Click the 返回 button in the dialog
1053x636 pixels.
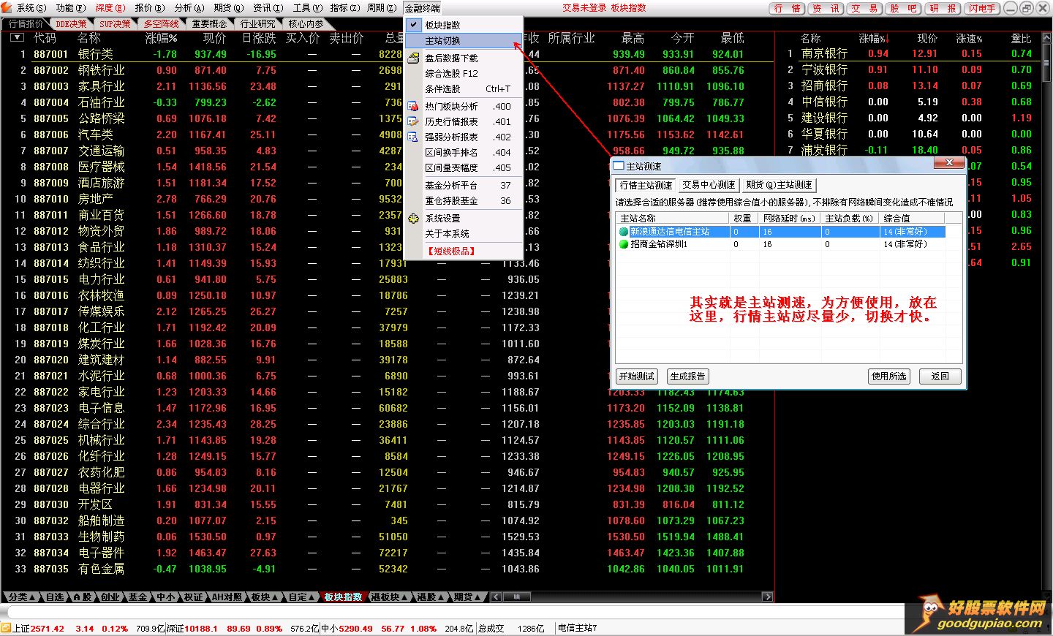(x=940, y=376)
